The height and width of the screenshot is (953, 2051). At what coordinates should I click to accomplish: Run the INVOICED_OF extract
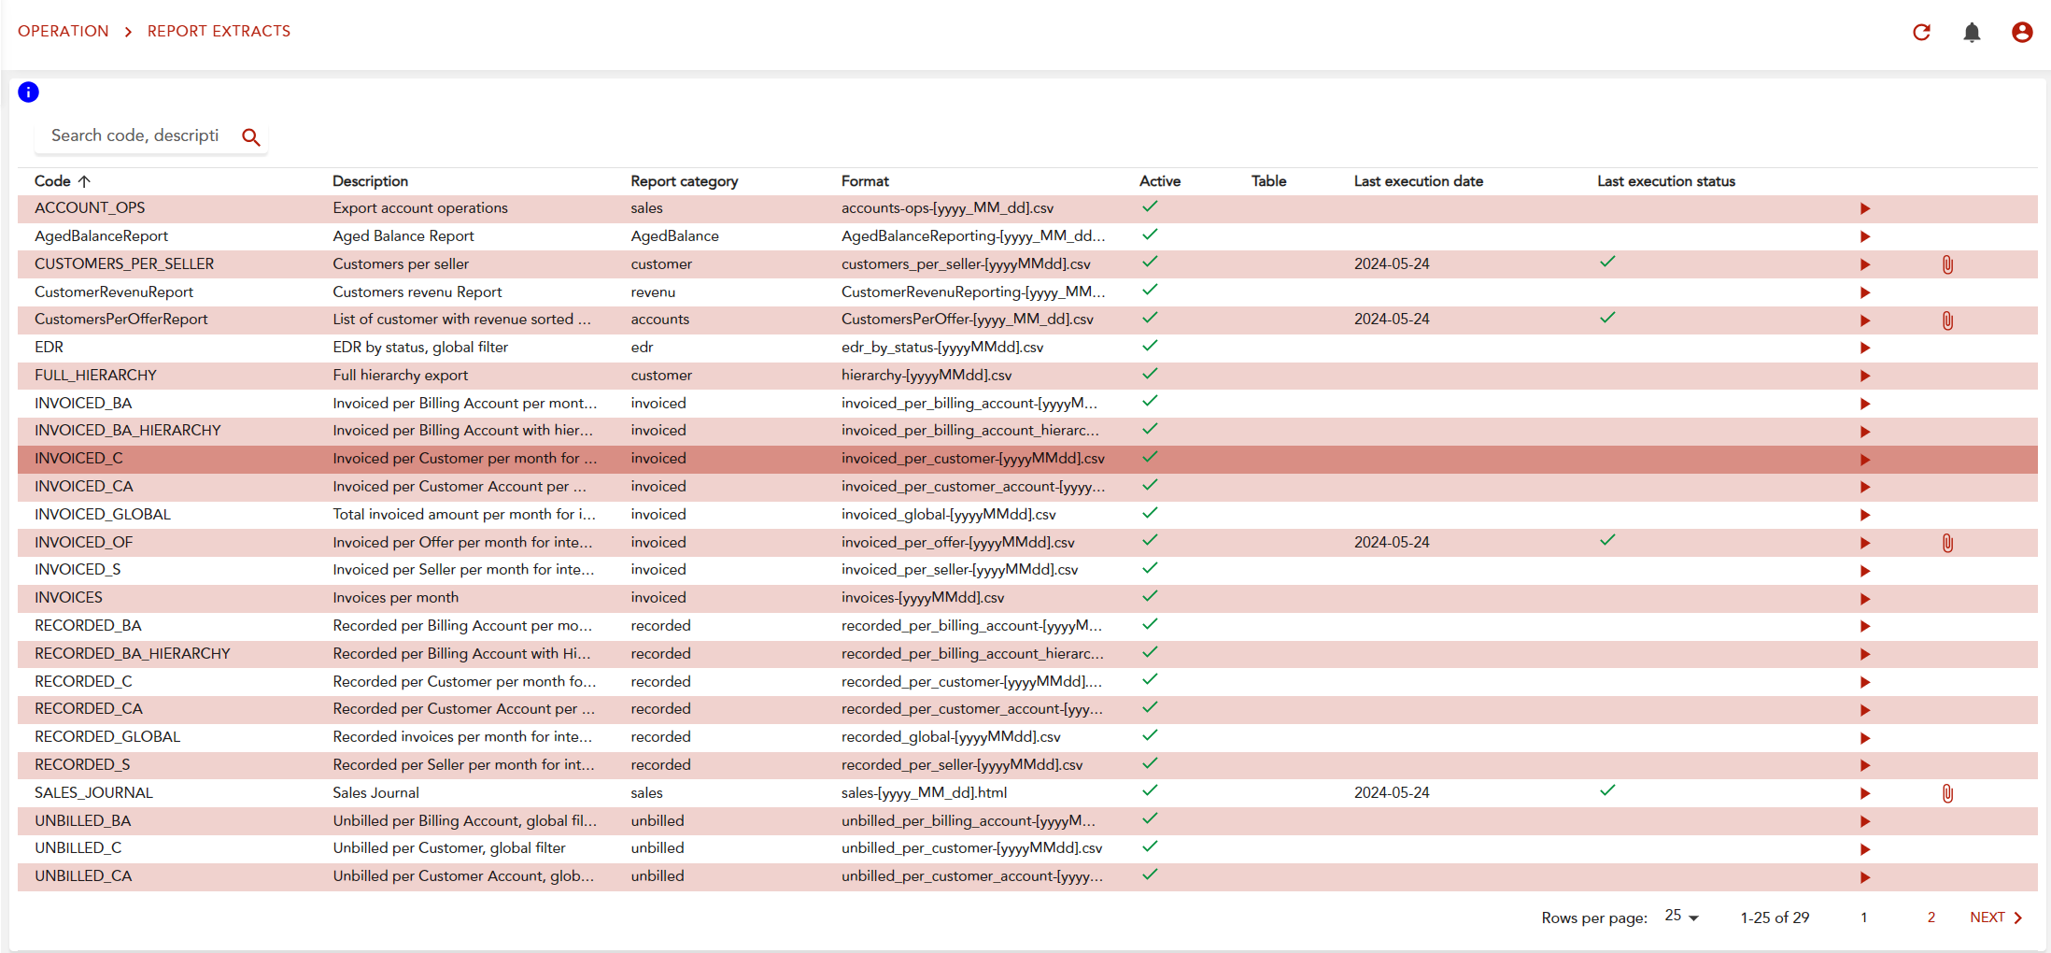click(x=1865, y=544)
